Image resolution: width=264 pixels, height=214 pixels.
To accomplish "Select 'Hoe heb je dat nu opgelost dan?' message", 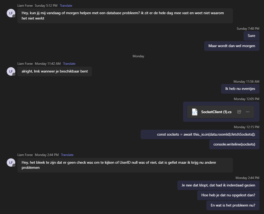I will (228, 195).
